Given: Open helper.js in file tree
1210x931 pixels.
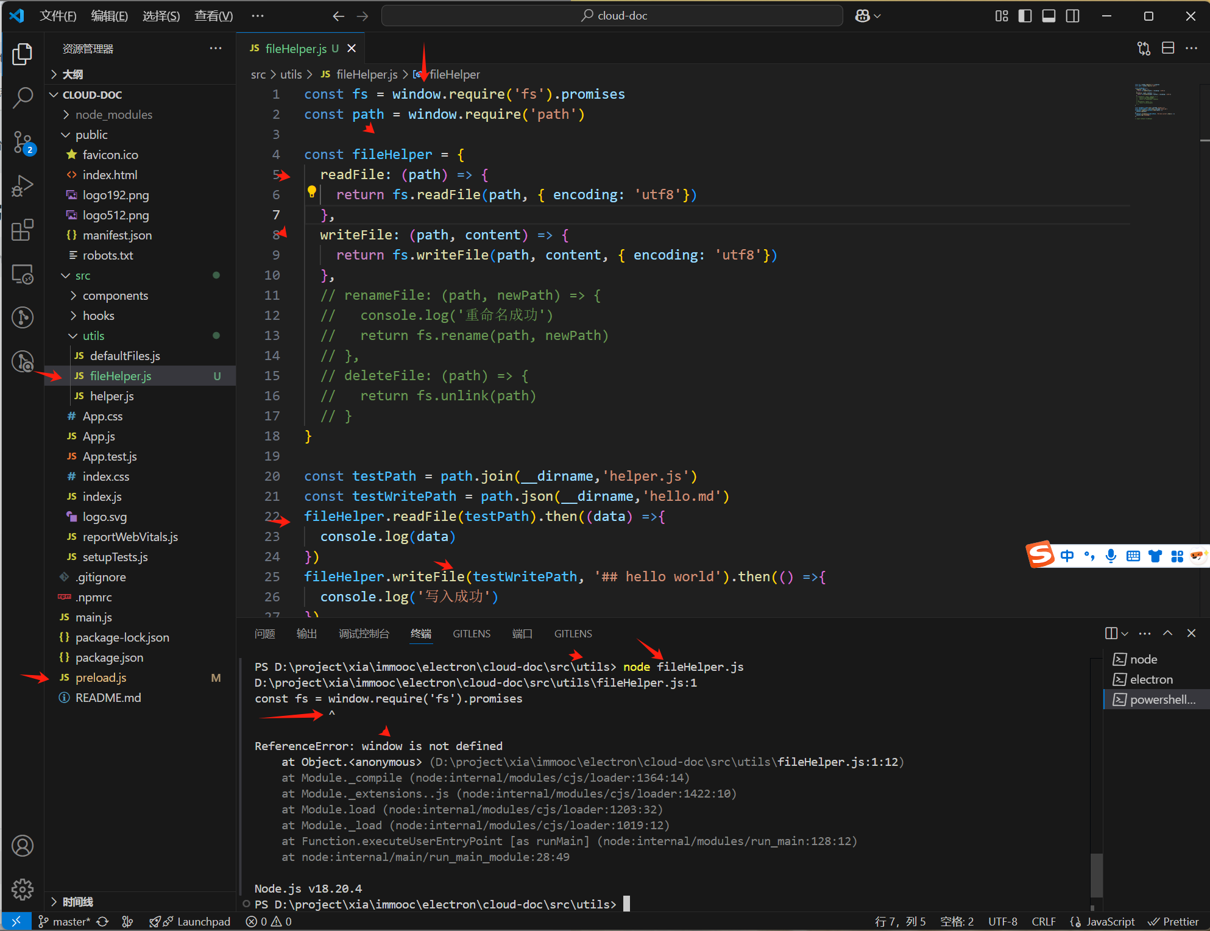Looking at the screenshot, I should 141,396.
